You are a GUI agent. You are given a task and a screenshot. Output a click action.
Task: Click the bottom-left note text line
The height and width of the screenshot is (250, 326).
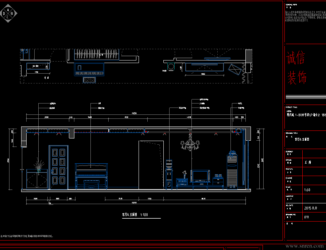tap(27, 236)
